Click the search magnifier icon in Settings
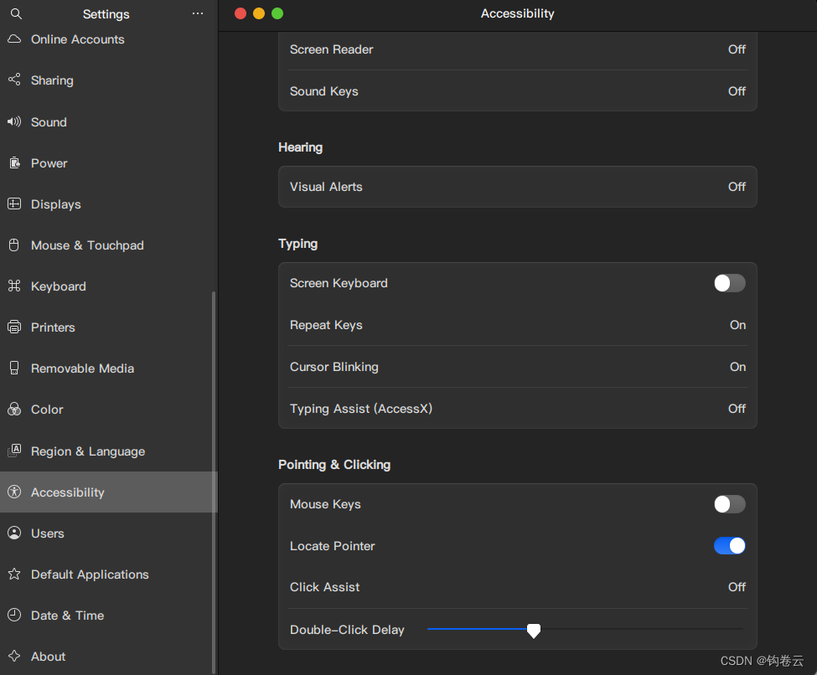Viewport: 817px width, 675px height. [16, 14]
